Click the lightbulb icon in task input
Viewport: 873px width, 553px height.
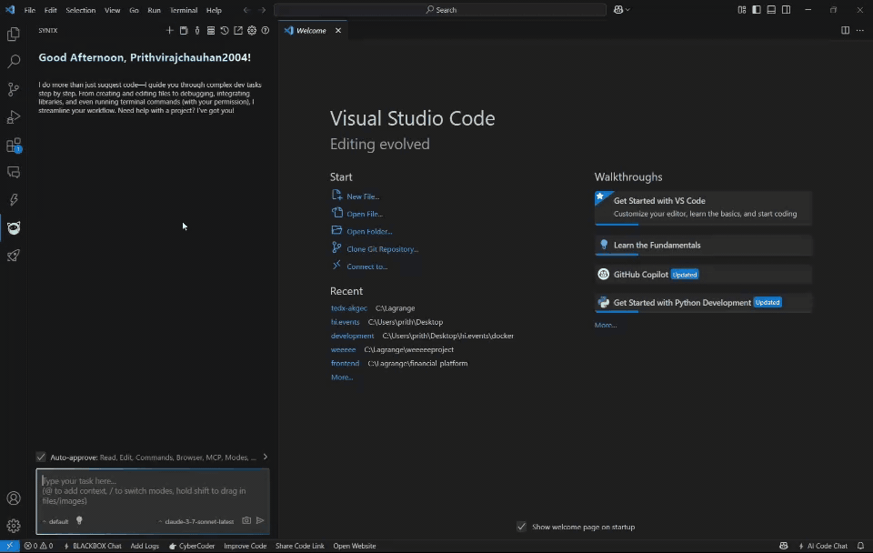coord(79,520)
